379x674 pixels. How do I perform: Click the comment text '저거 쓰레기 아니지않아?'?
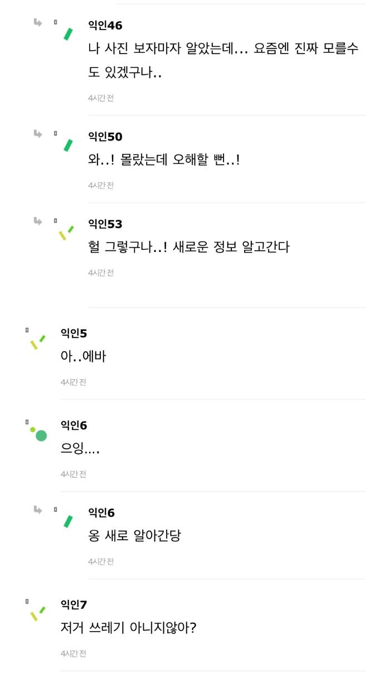pos(128,628)
